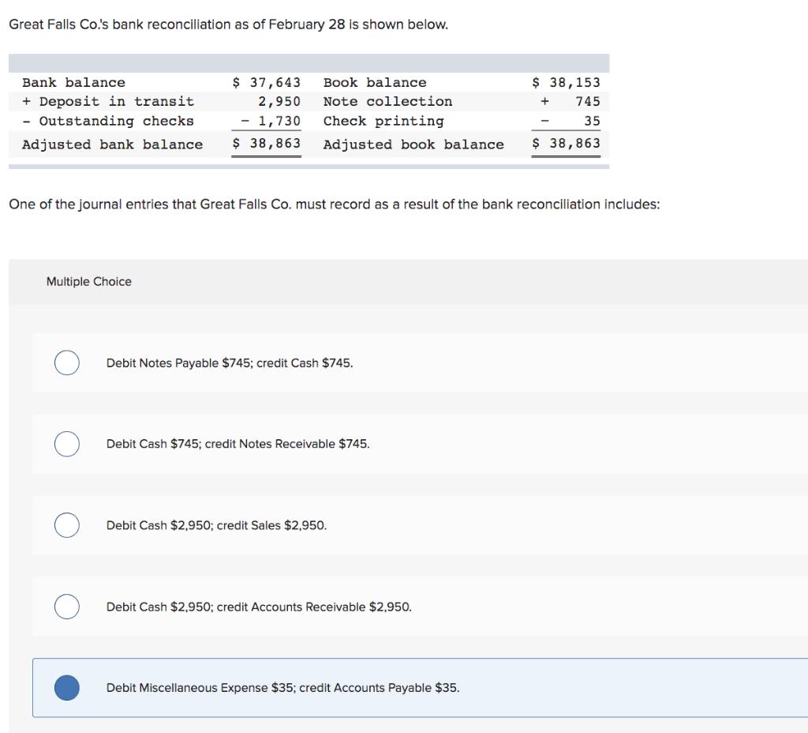Click the '- 1,730' outstanding checks value

(x=271, y=121)
